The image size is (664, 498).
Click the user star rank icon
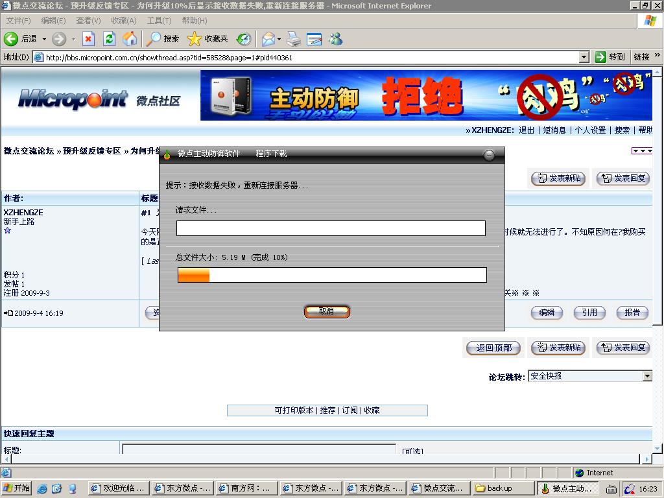pos(7,230)
